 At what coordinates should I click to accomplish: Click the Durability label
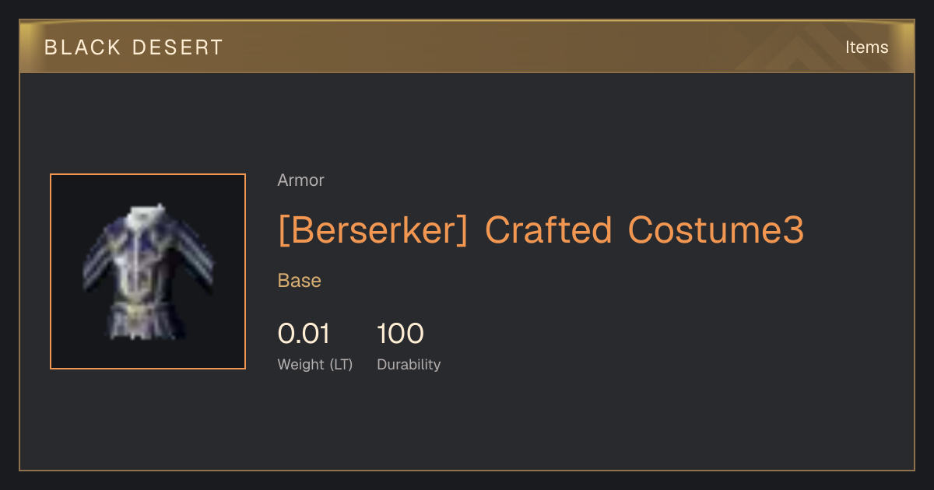(409, 365)
